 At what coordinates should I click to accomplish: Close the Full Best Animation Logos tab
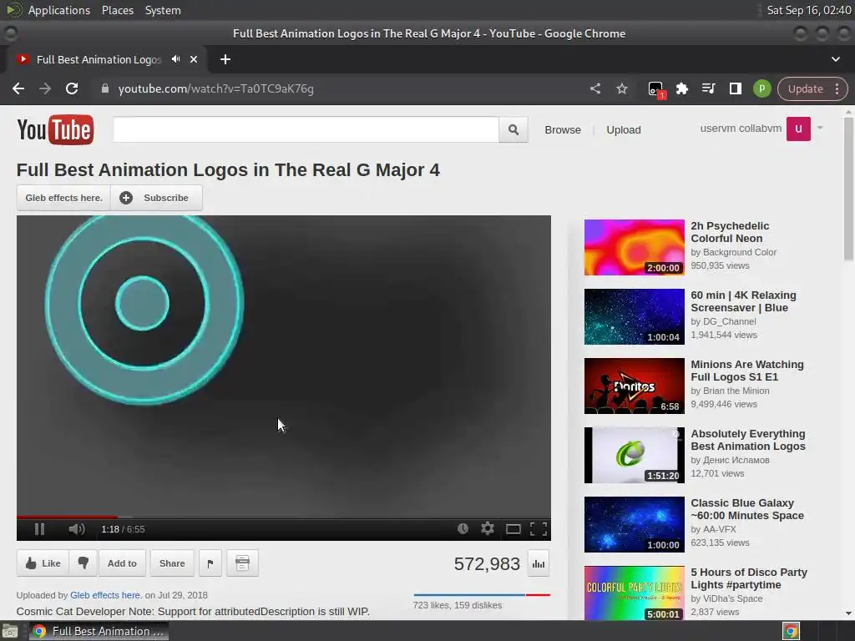[x=194, y=59]
